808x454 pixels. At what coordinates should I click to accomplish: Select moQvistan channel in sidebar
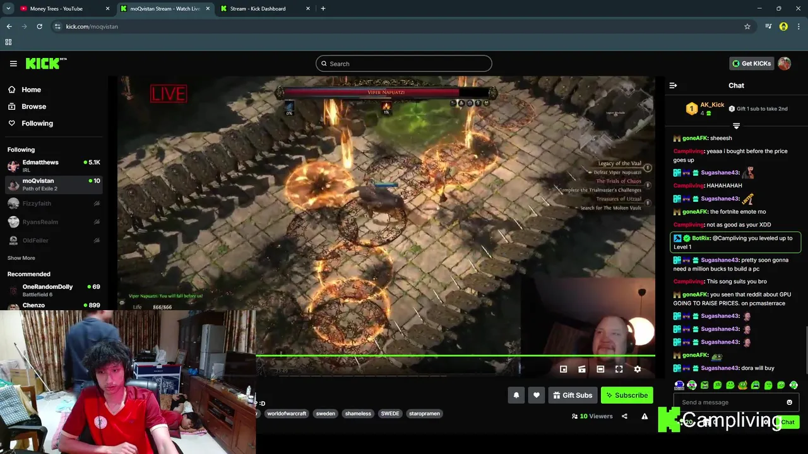54,184
